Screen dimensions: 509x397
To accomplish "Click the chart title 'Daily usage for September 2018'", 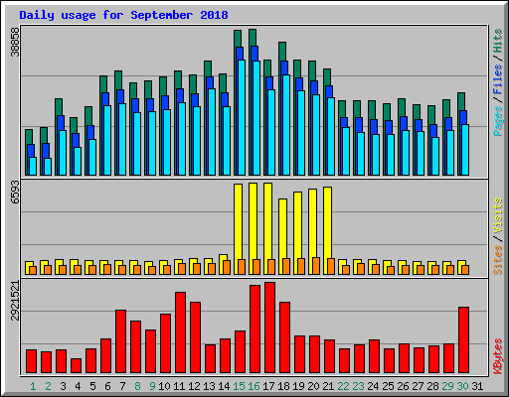I will (123, 15).
